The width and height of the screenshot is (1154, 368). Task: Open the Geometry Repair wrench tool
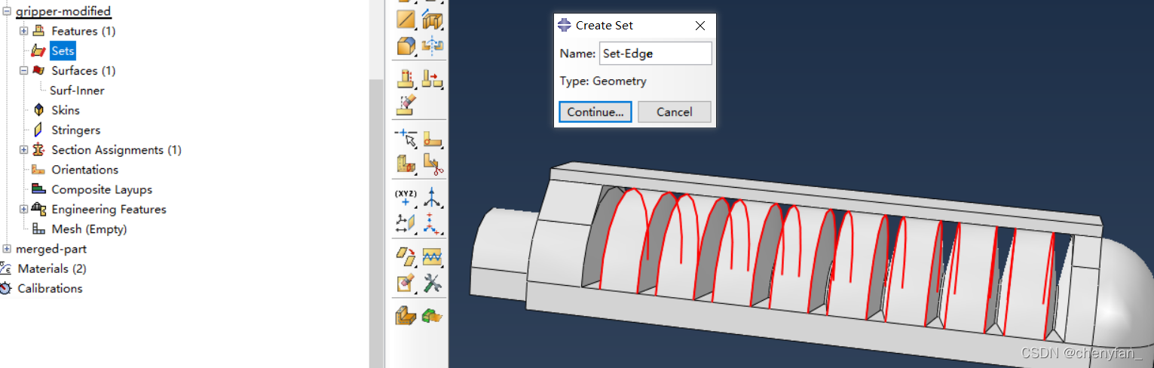coord(432,284)
